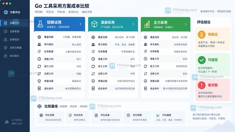Click 功能与稳定性验证 in 局部采用
The height and width of the screenshot is (132, 235).
coord(126,81)
